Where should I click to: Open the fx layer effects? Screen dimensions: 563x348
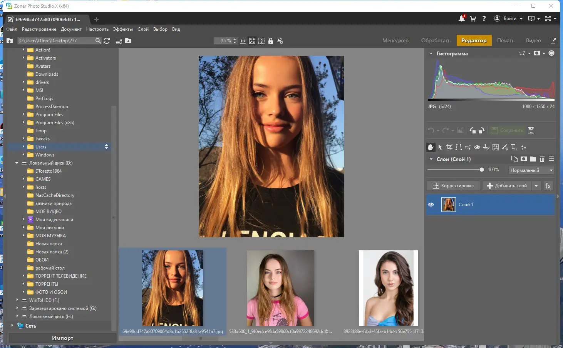tap(548, 186)
